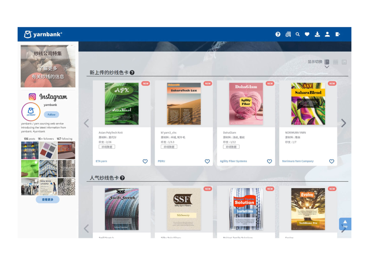Open the SaharaBlend color card cover
This screenshot has width=369, height=265.
pos(308,104)
